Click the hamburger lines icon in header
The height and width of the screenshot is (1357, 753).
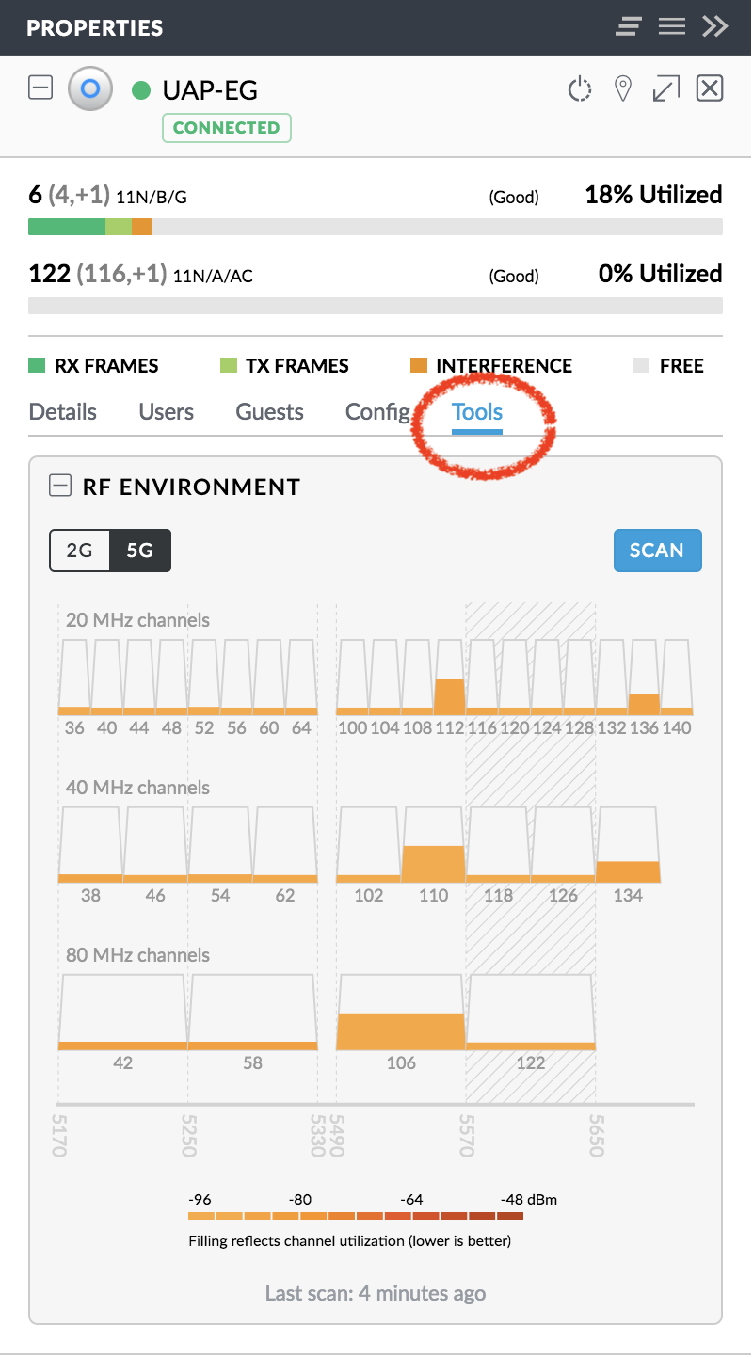click(x=672, y=26)
